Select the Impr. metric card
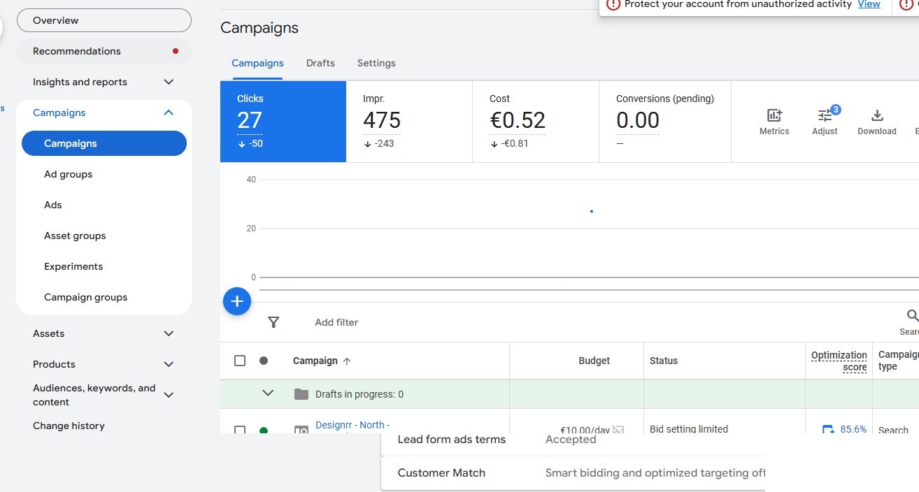919x492 pixels. point(409,122)
